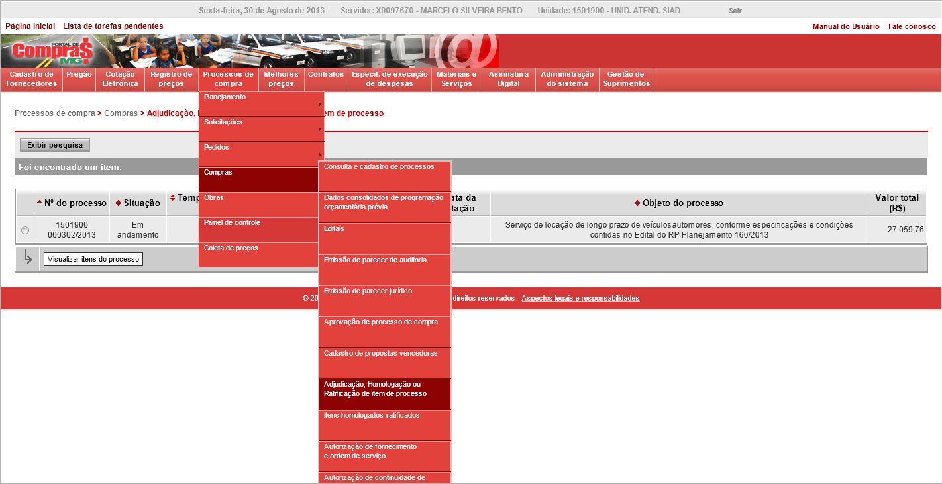Sort by Situação column arrow
The image size is (942, 484).
pos(119,203)
